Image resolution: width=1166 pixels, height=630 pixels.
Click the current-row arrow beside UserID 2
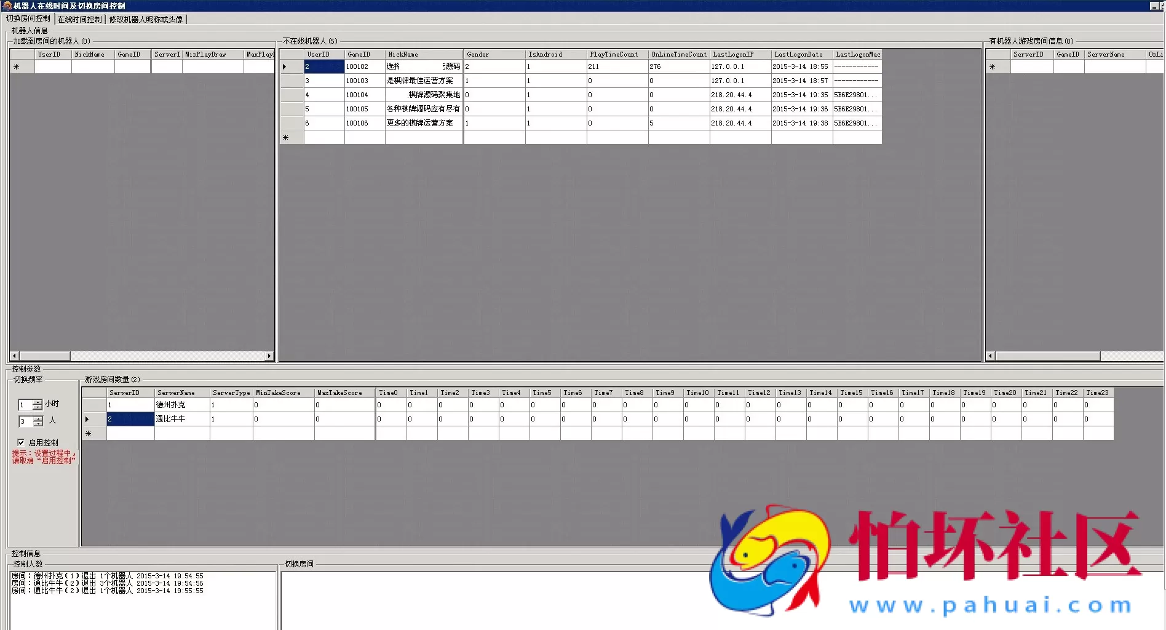tap(285, 66)
